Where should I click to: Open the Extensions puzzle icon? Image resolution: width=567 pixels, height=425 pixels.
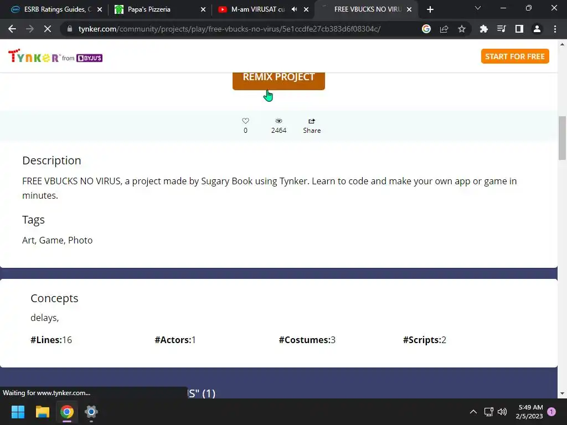click(x=484, y=29)
